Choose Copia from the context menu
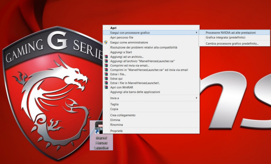Screen dimensions: 271x164 [x=151, y=109]
